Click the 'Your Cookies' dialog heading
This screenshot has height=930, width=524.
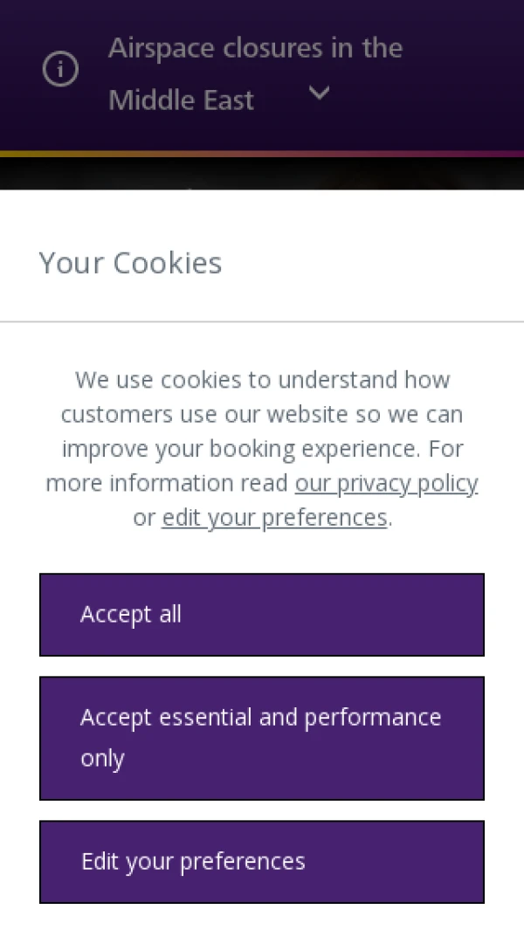click(x=131, y=263)
